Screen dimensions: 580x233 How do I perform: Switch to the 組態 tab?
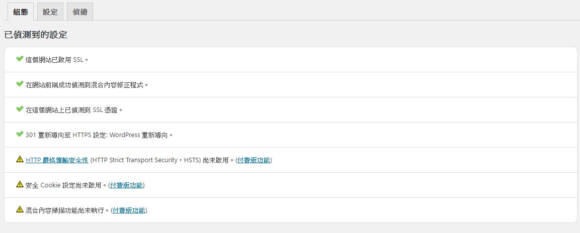[20, 12]
